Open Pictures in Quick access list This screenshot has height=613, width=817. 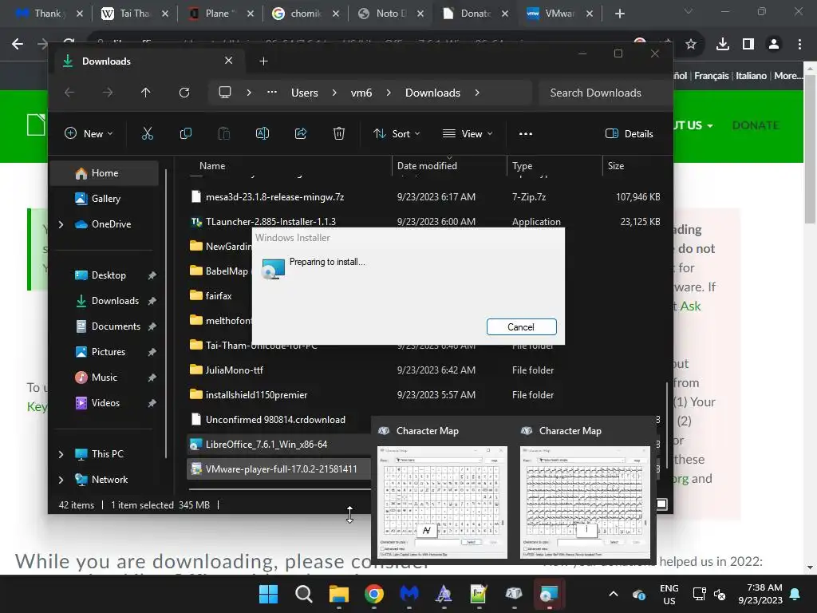coord(108,352)
